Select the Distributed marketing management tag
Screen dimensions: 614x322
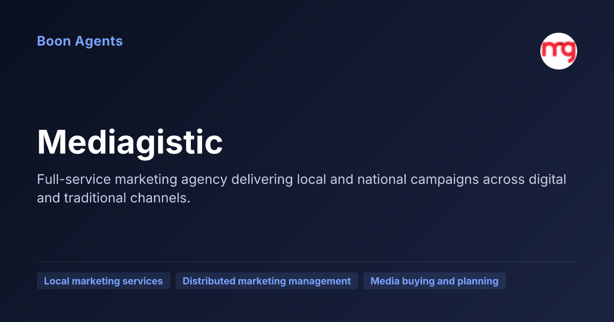[267, 281]
